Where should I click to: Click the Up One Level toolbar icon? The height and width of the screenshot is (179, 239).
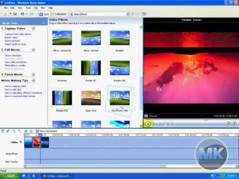coord(132,14)
